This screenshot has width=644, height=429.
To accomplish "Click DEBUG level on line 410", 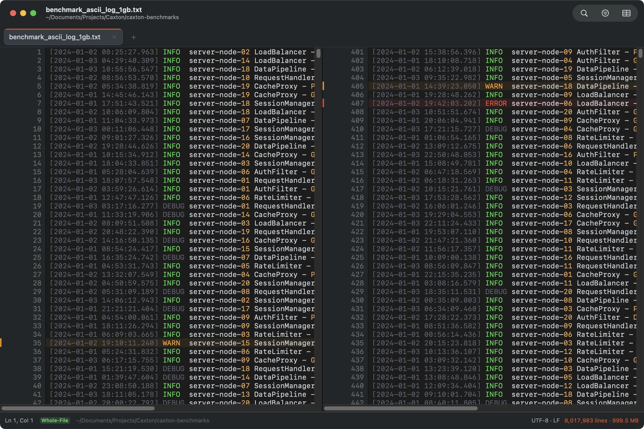I will pyautogui.click(x=496, y=129).
